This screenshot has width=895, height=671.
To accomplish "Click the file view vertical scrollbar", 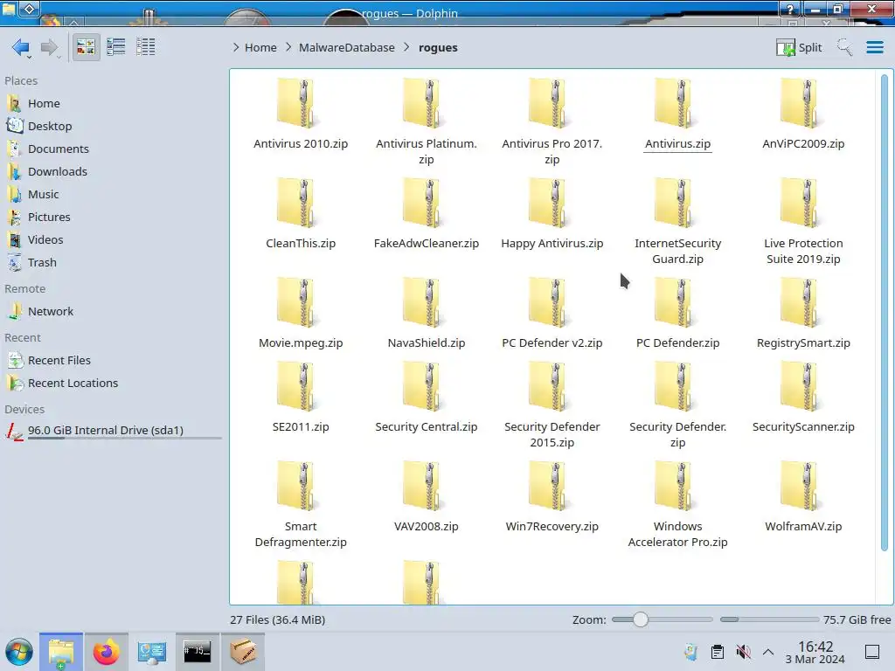I will pos(885,313).
